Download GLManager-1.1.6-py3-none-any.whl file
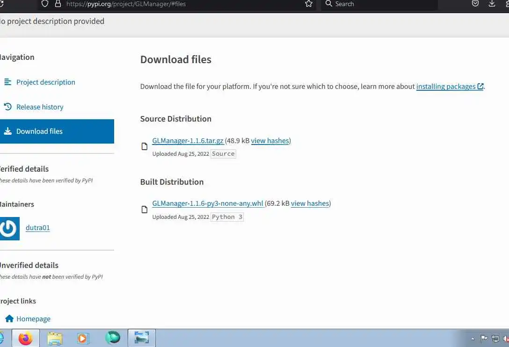509x347 pixels. (x=207, y=203)
